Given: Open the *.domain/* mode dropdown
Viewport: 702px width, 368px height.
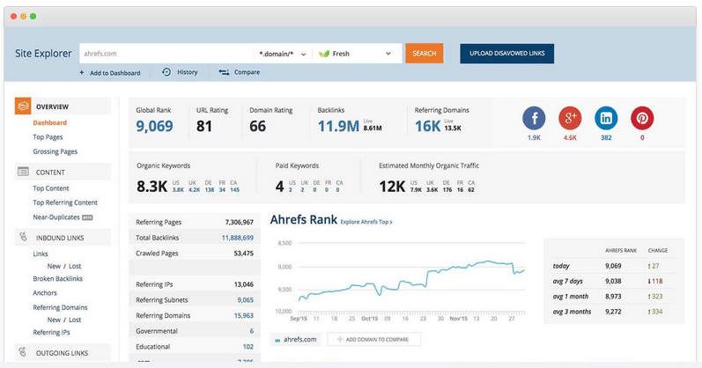Looking at the screenshot, I should [x=283, y=54].
